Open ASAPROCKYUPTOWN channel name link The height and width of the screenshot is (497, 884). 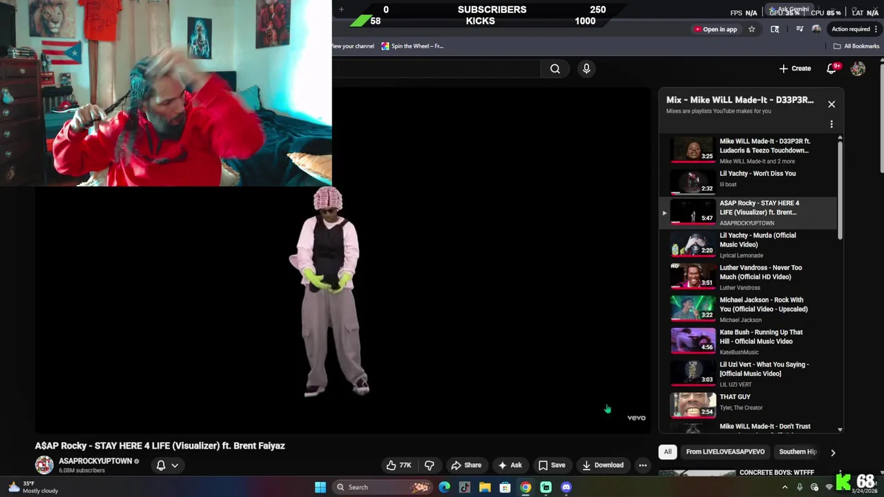pos(95,461)
